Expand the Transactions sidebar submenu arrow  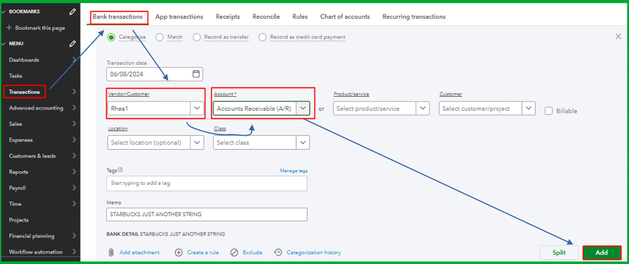[74, 92]
